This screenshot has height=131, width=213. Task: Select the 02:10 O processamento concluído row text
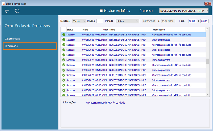171,85
